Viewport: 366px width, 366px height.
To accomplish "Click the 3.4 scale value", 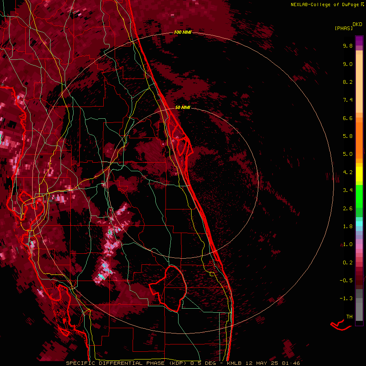I will coord(348,190).
